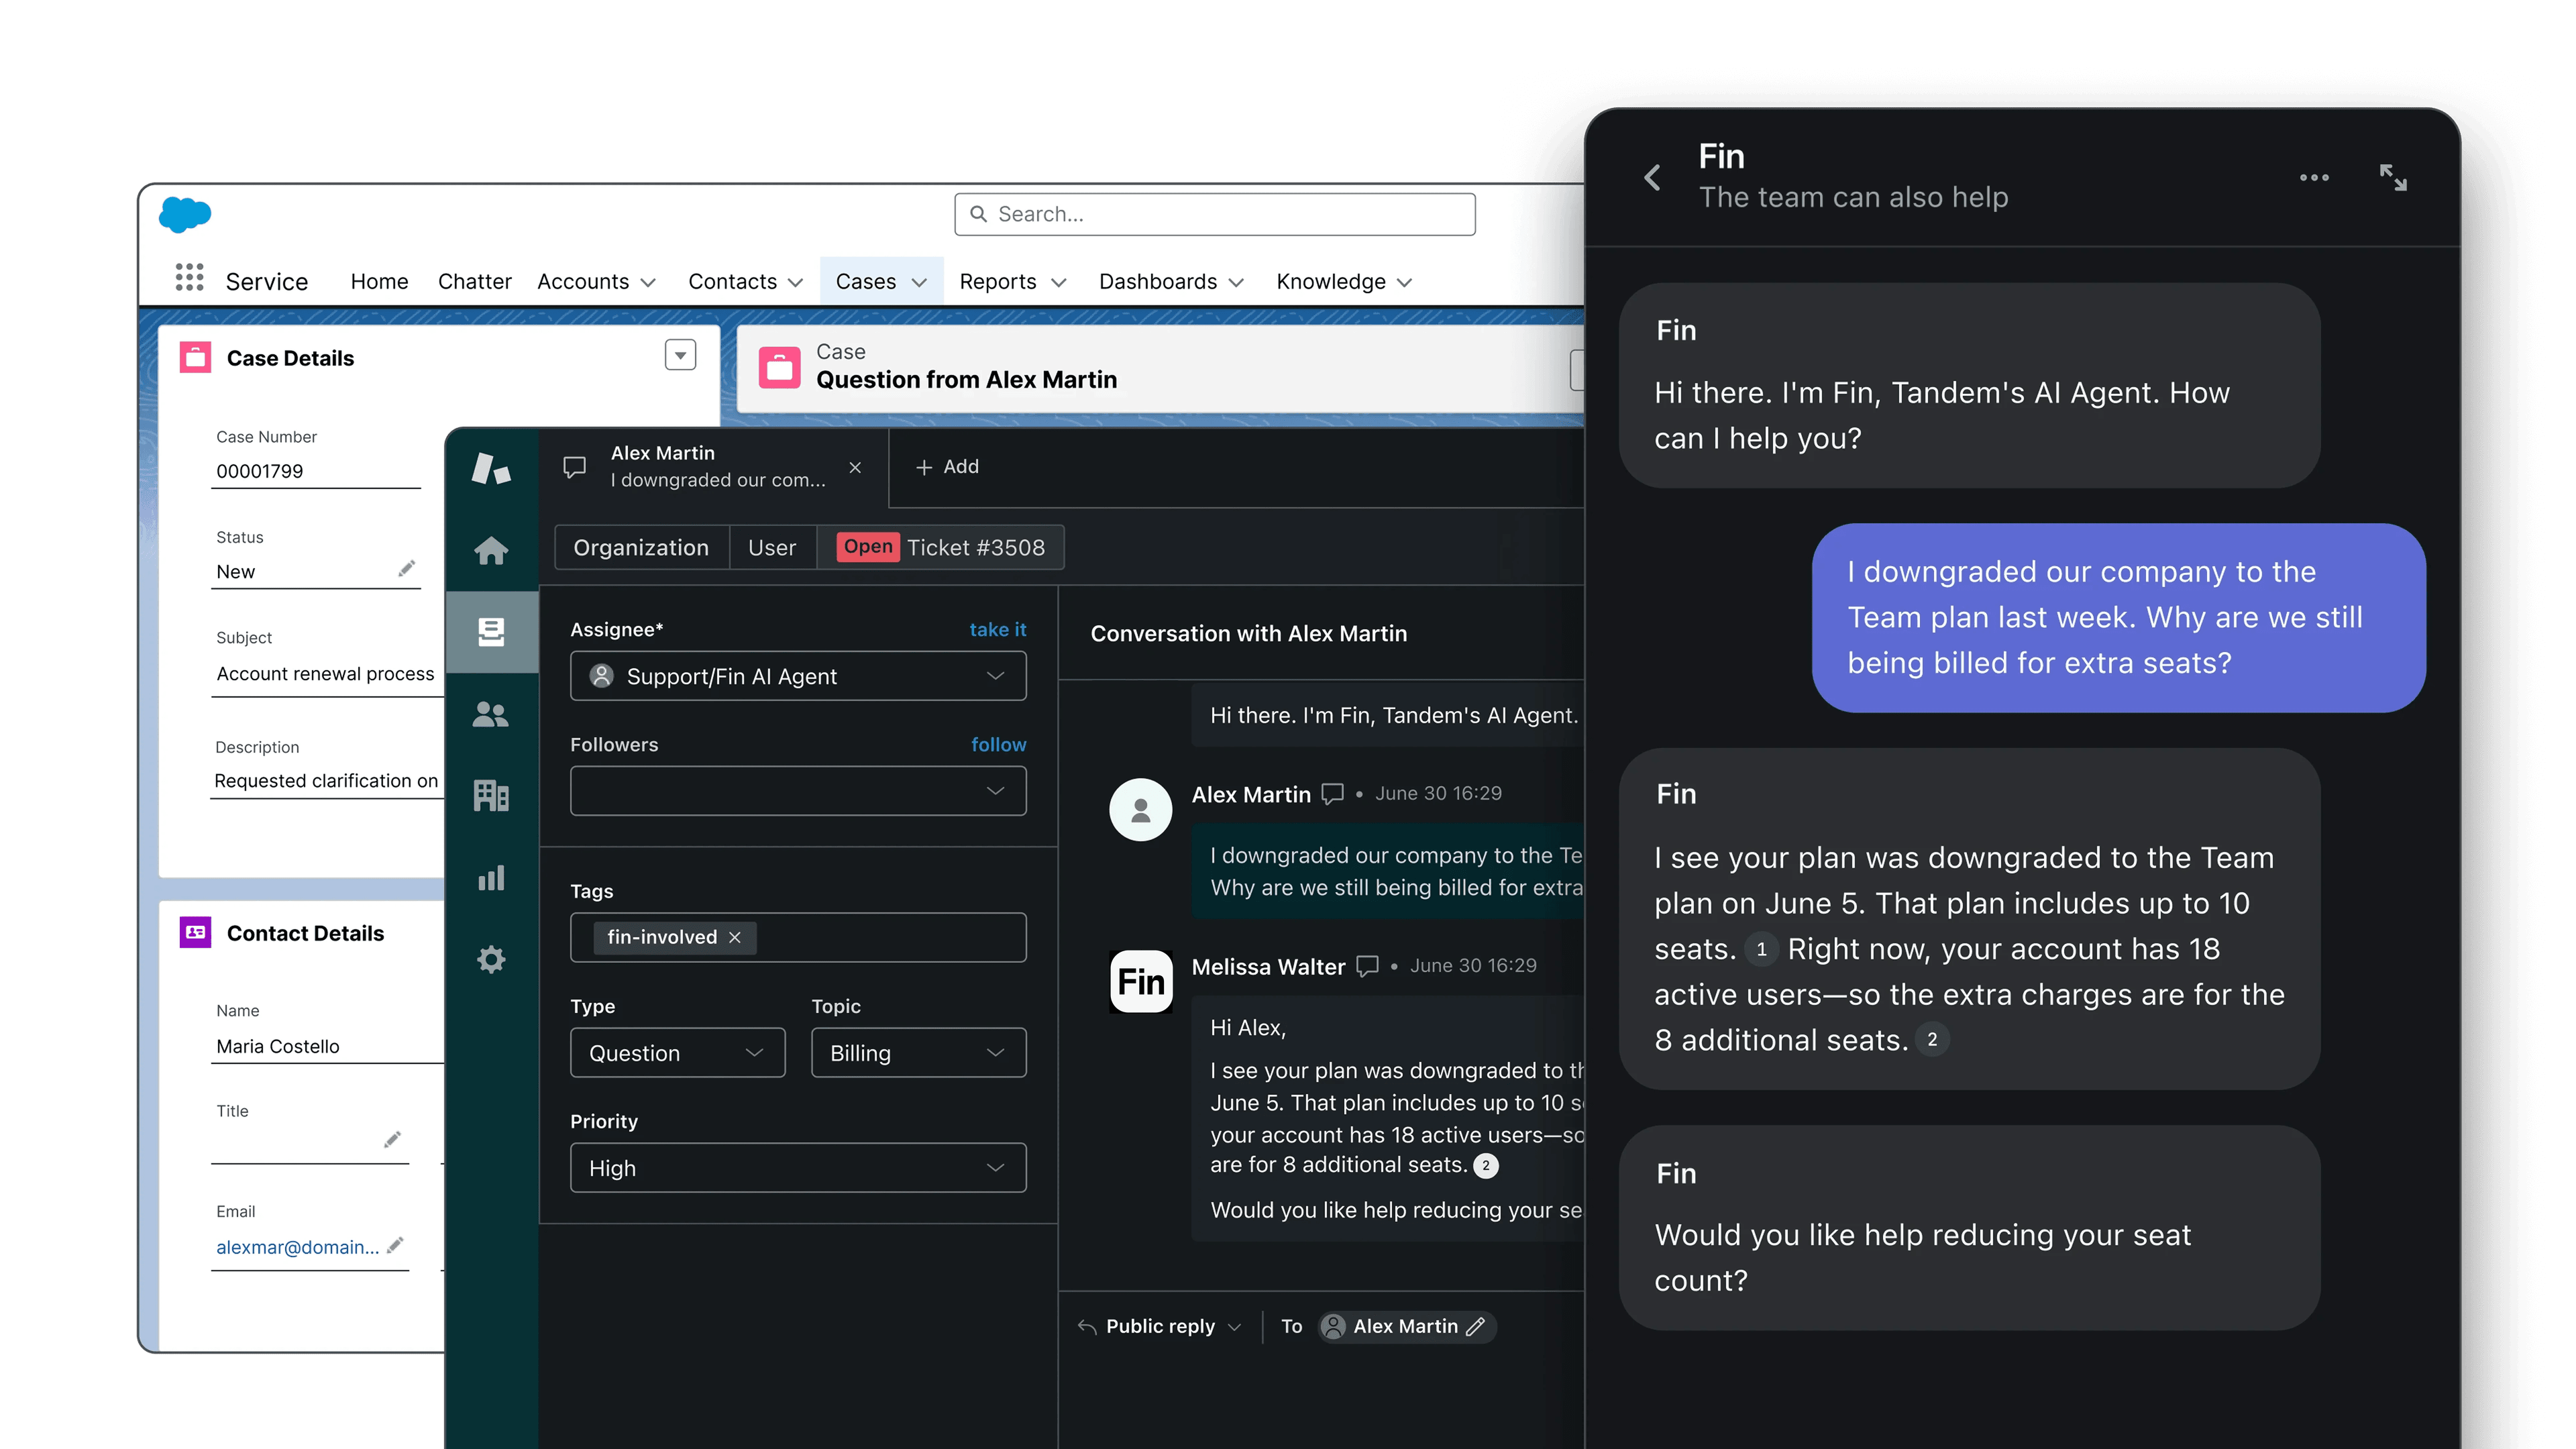The height and width of the screenshot is (1449, 2576).
Task: Click take it assignee link
Action: tap(998, 629)
